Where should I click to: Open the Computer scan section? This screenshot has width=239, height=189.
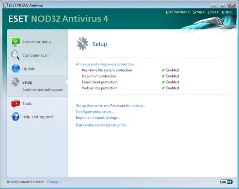coord(35,55)
